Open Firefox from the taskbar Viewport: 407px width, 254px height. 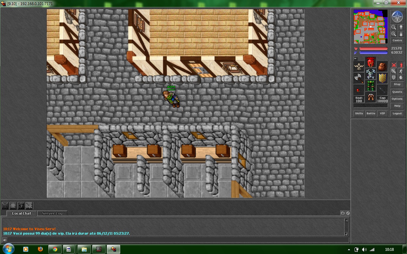[x=40, y=249]
